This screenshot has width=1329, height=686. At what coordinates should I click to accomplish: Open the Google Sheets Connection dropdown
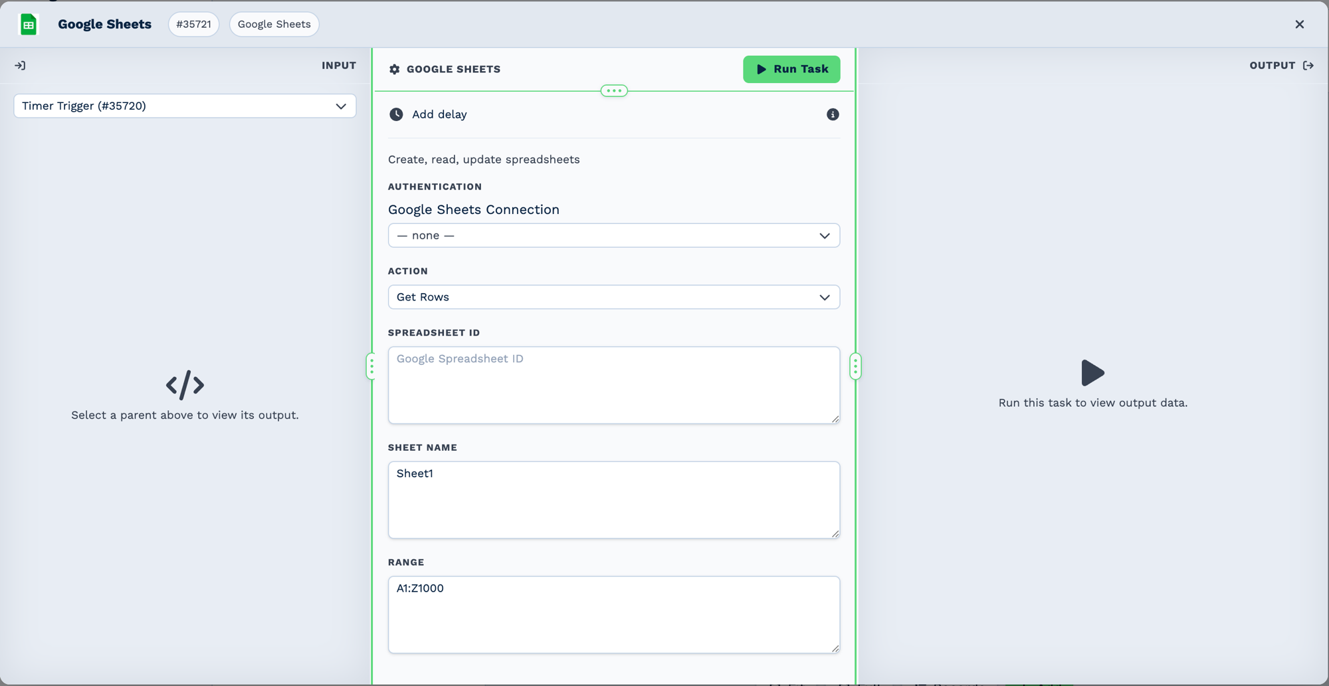pyautogui.click(x=614, y=235)
